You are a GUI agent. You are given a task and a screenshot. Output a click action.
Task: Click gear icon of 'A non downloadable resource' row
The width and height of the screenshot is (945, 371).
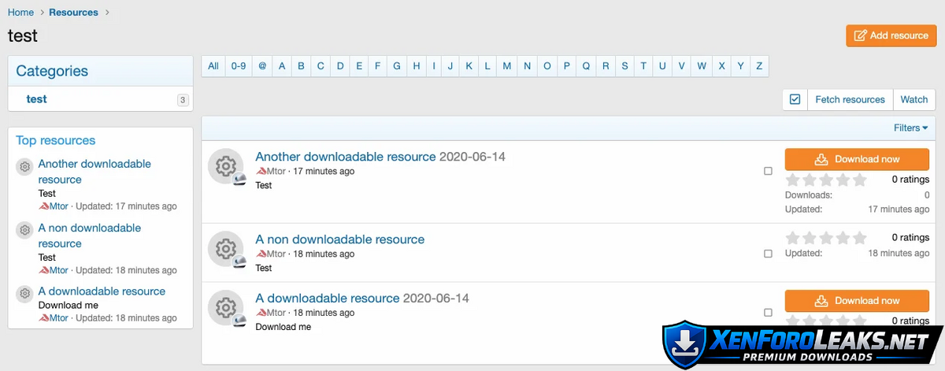point(226,249)
